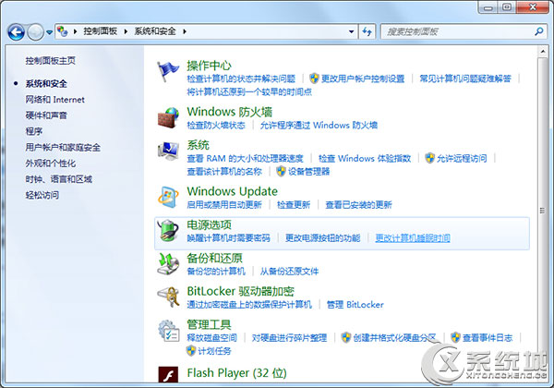Open 检查 Windows 体验指数 link
The width and height of the screenshot is (554, 388).
point(365,158)
